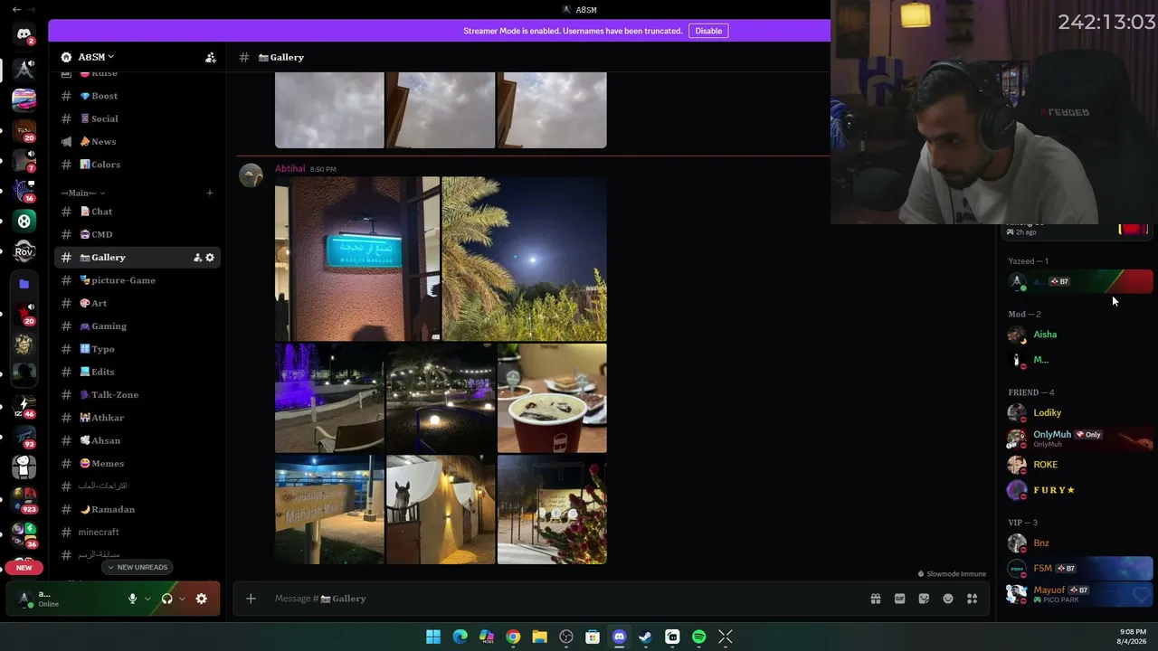Attach a file with the plus button

[251, 599]
